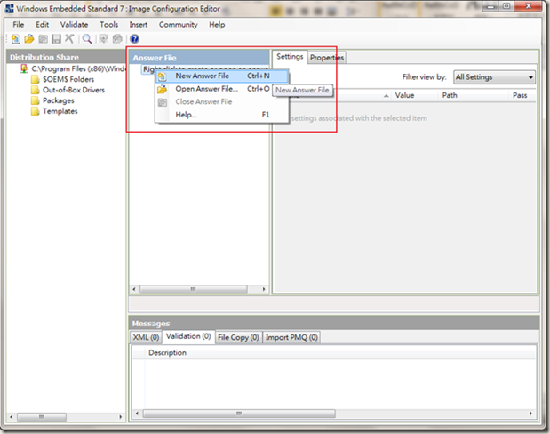The width and height of the screenshot is (550, 434).
Task: Click the Distribution Share panel header
Action: (x=66, y=57)
